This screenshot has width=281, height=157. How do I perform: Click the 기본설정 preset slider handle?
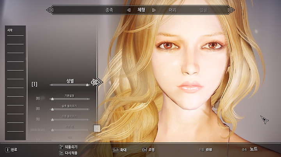(x=52, y=99)
